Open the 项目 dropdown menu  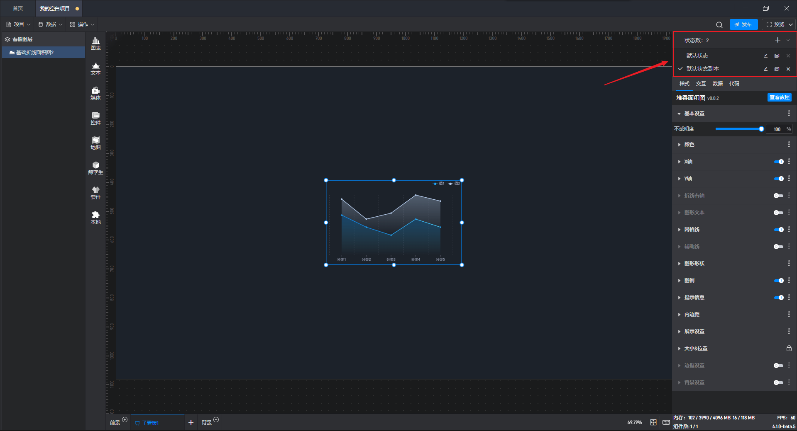[x=18, y=24]
